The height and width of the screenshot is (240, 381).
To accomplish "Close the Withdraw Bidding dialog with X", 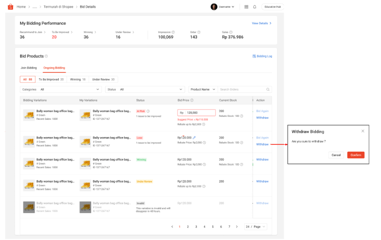I will point(363,131).
